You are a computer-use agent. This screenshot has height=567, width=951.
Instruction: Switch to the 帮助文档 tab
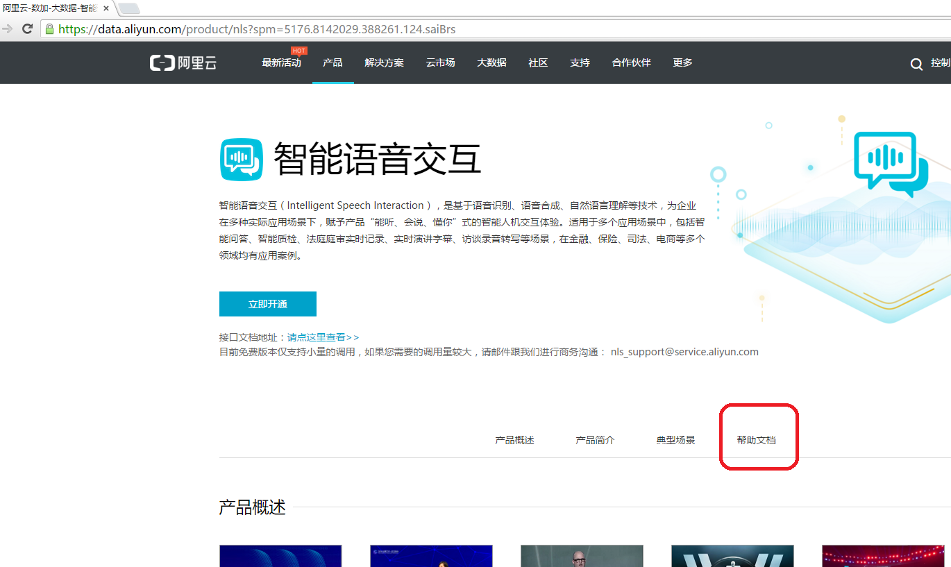(756, 440)
